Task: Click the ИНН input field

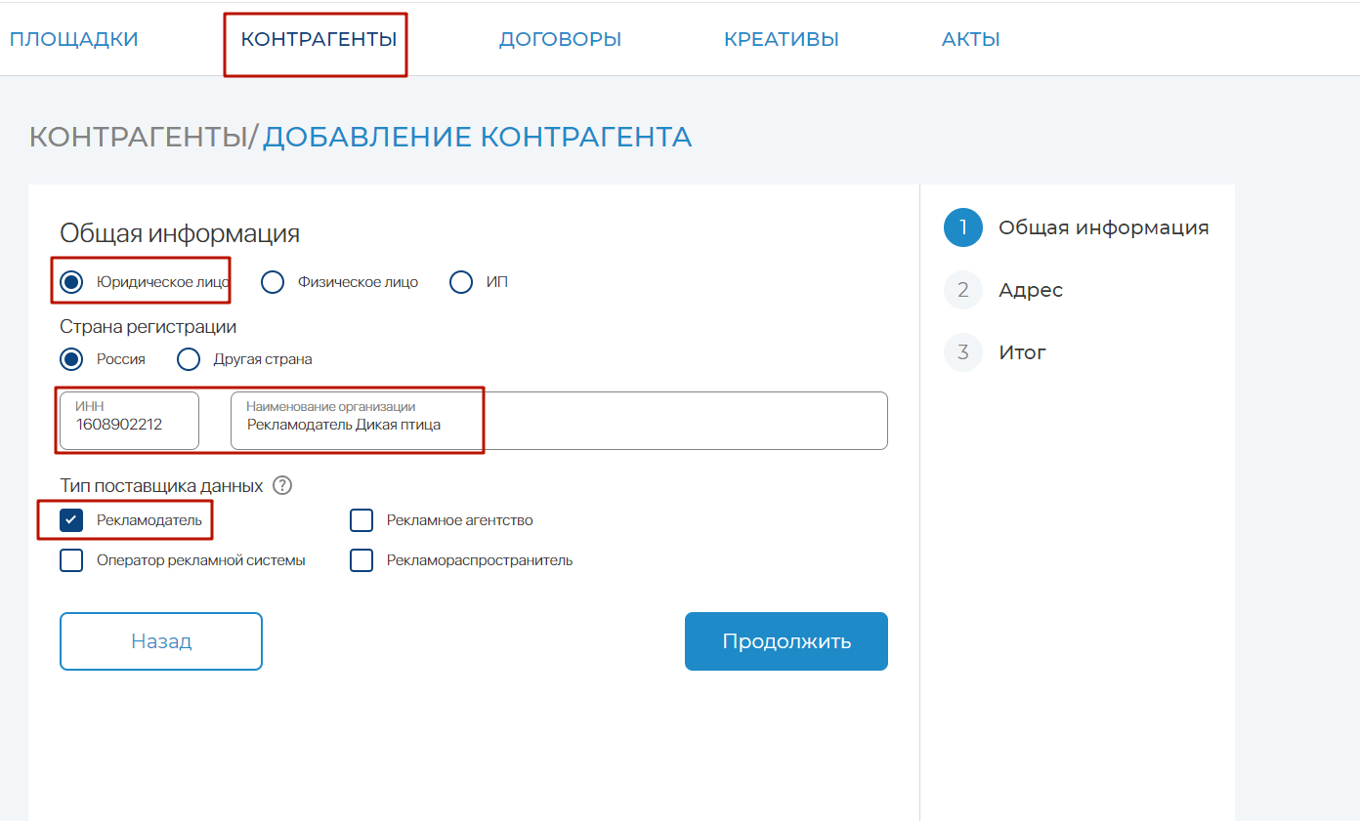Action: click(129, 421)
